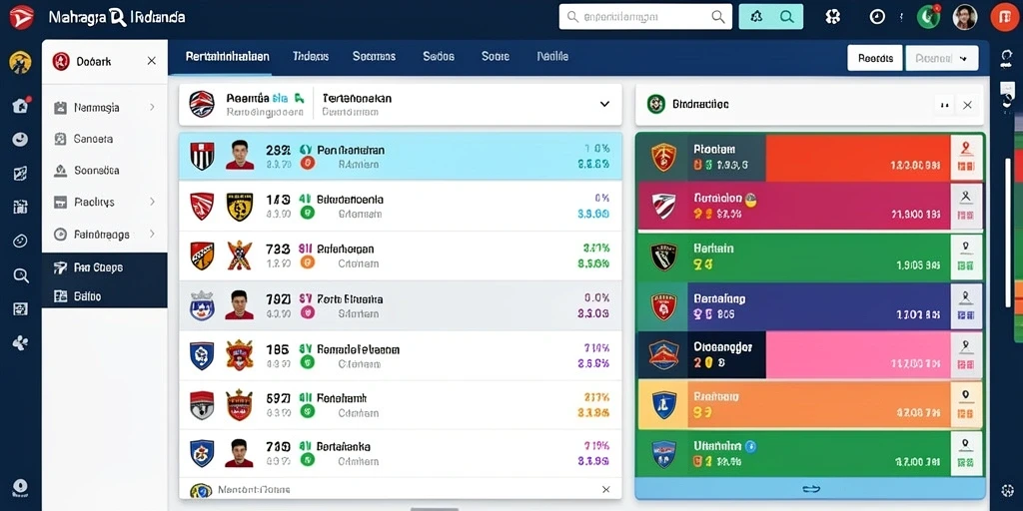Select the Sedes tab
The height and width of the screenshot is (511, 1023).
(439, 57)
